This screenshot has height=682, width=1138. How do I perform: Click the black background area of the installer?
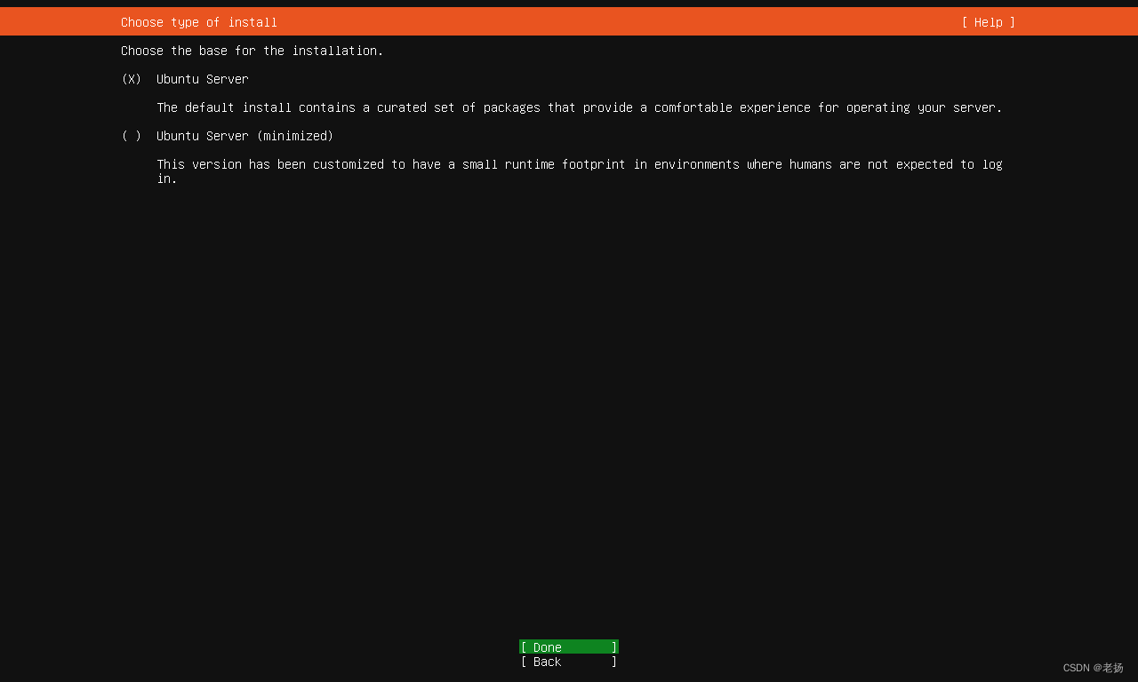pos(569,400)
